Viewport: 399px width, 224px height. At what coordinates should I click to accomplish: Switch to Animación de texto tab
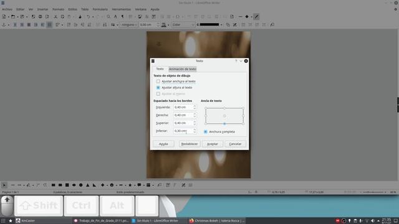(183, 69)
